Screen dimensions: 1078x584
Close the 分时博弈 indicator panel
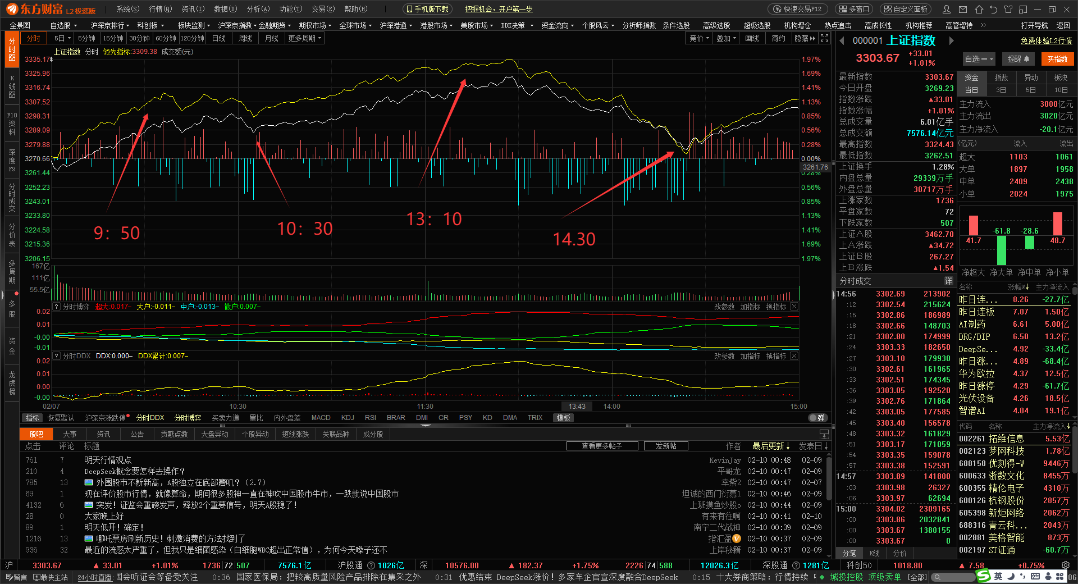(794, 307)
